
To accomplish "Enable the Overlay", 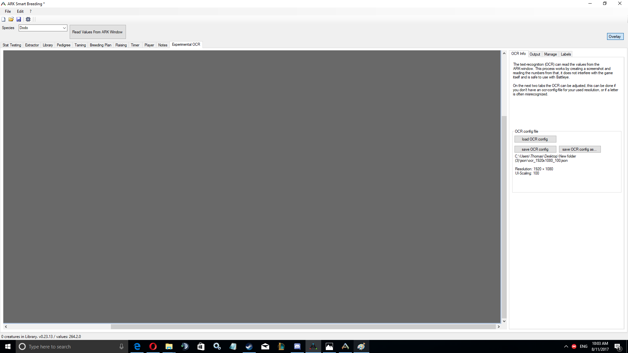I will 615,36.
